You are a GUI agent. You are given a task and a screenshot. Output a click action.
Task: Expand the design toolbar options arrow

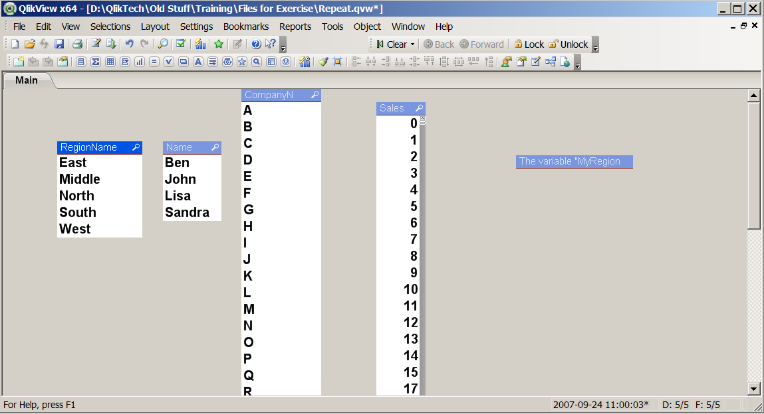pyautogui.click(x=577, y=62)
